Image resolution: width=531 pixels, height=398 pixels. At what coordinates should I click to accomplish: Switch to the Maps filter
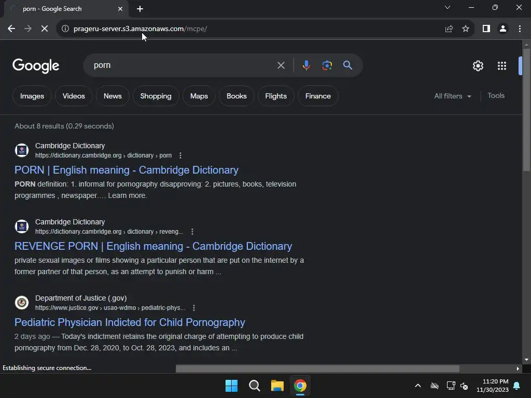[199, 96]
